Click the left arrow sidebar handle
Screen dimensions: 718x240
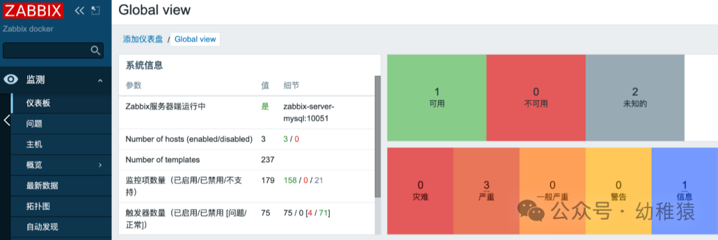tap(7, 121)
